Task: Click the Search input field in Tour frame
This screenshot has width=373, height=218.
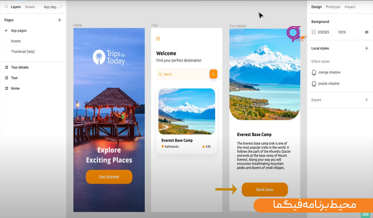Action: [182, 74]
